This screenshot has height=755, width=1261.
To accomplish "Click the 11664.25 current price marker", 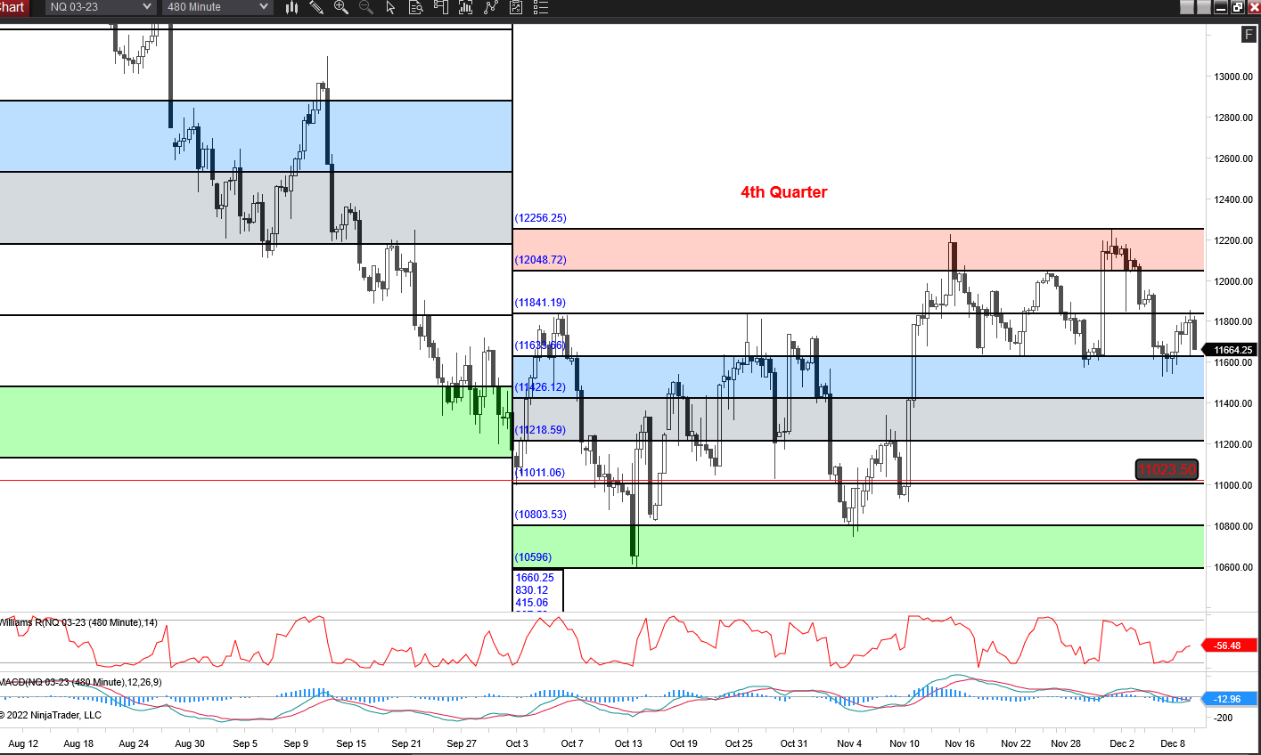I will [1233, 350].
